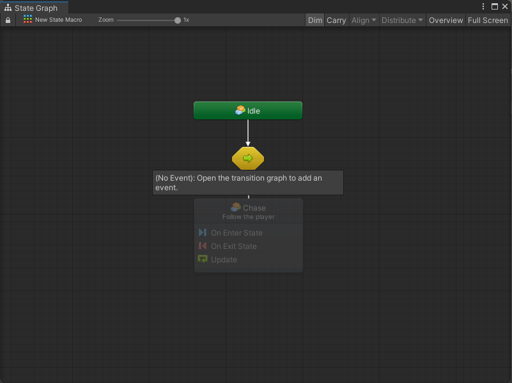Select the Chase state node title
Screen dimensions: 512x383
[254, 208]
